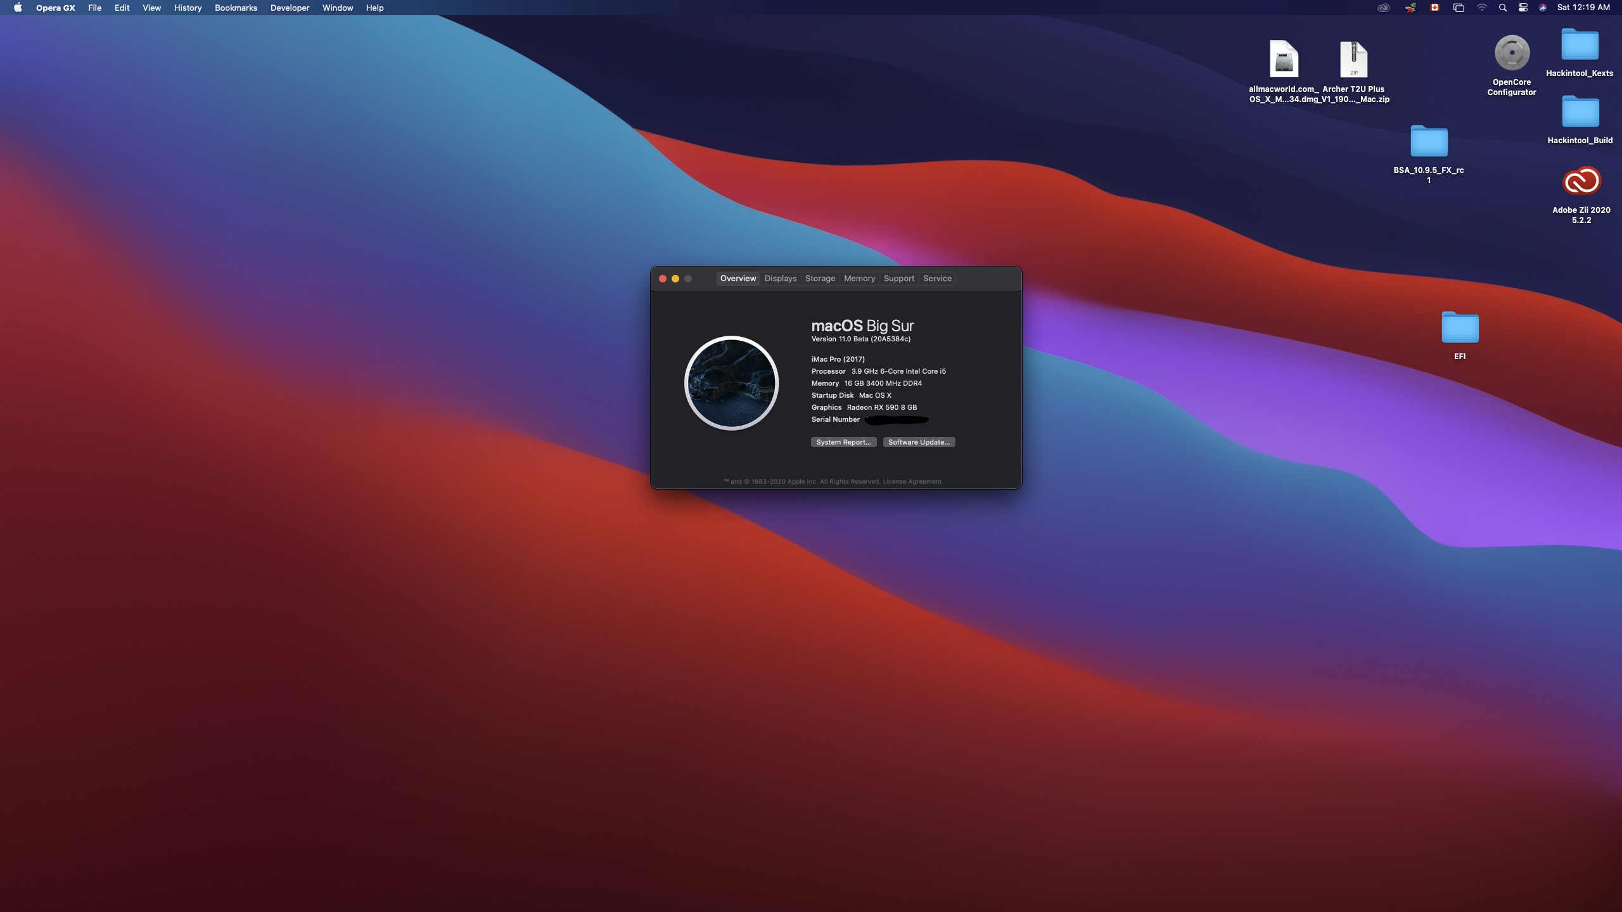Open Spotlight search magnifier

pos(1502,8)
